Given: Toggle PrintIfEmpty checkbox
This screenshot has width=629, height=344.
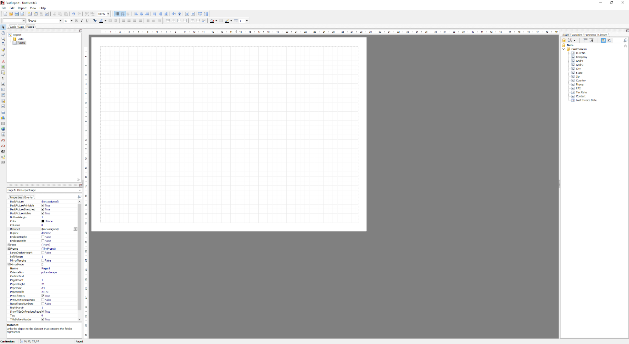Looking at the screenshot, I should tap(43, 296).
